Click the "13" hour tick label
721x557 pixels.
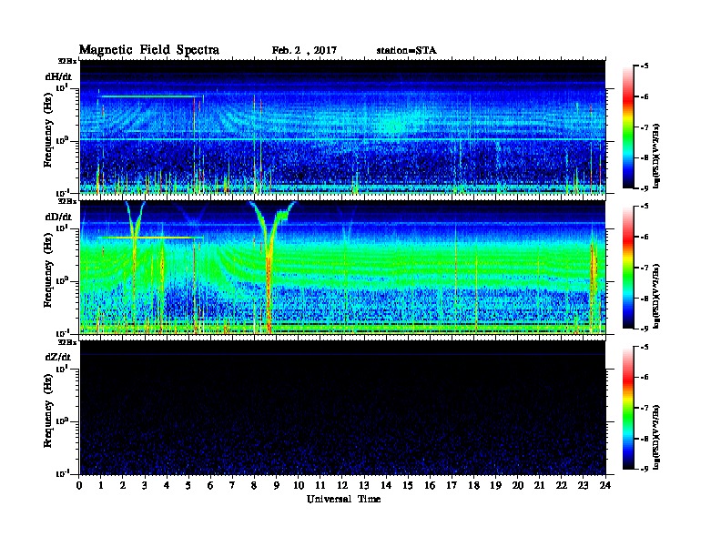[x=364, y=486]
